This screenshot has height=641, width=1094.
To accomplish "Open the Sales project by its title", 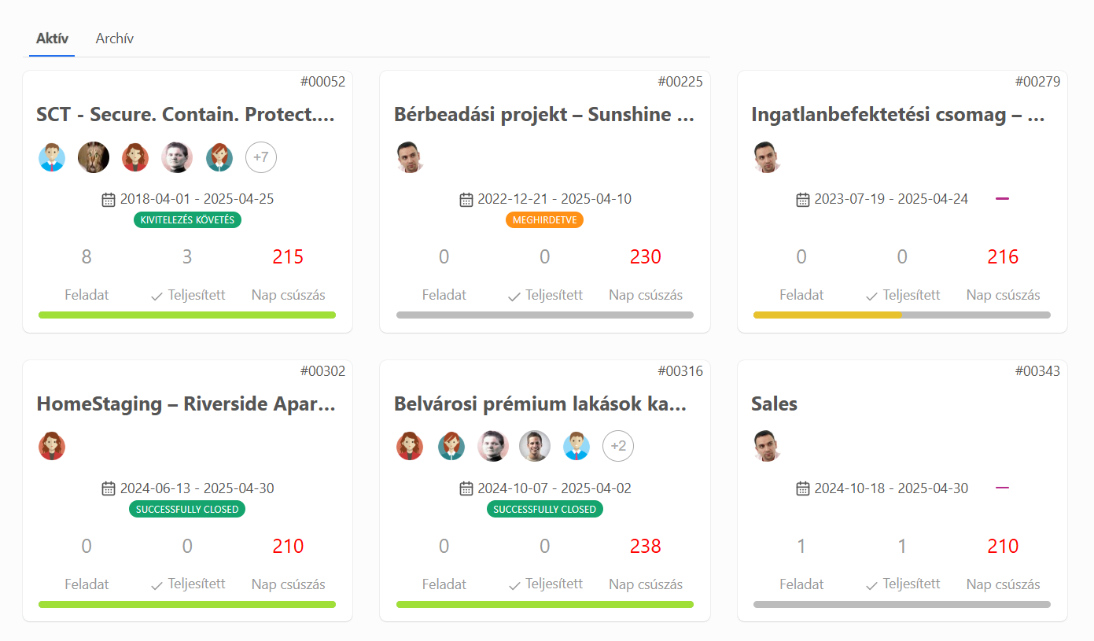I will coord(774,403).
